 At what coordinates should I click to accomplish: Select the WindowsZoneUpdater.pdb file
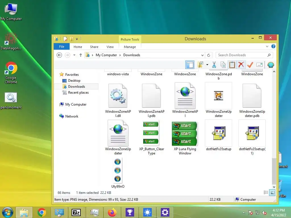tap(252, 100)
